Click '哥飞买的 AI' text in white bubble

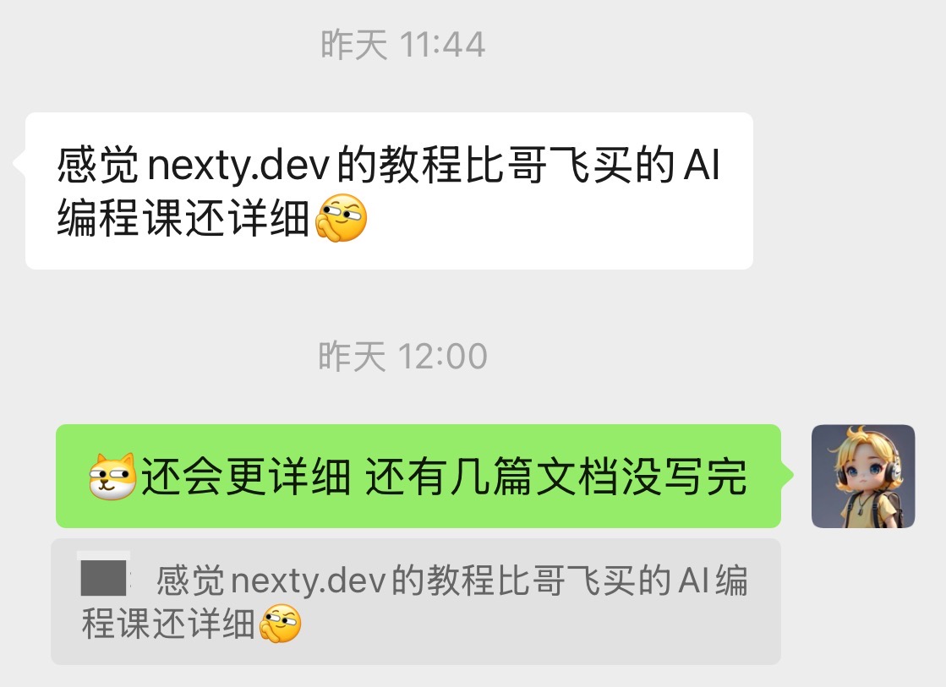click(614, 165)
